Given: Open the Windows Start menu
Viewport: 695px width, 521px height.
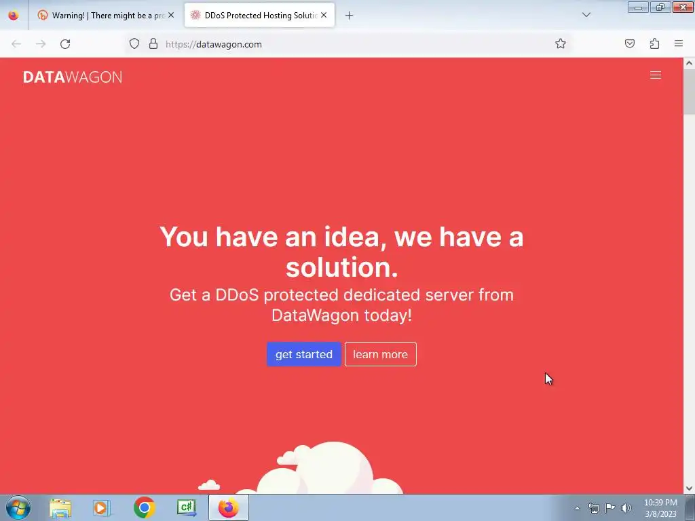Looking at the screenshot, I should (18, 507).
